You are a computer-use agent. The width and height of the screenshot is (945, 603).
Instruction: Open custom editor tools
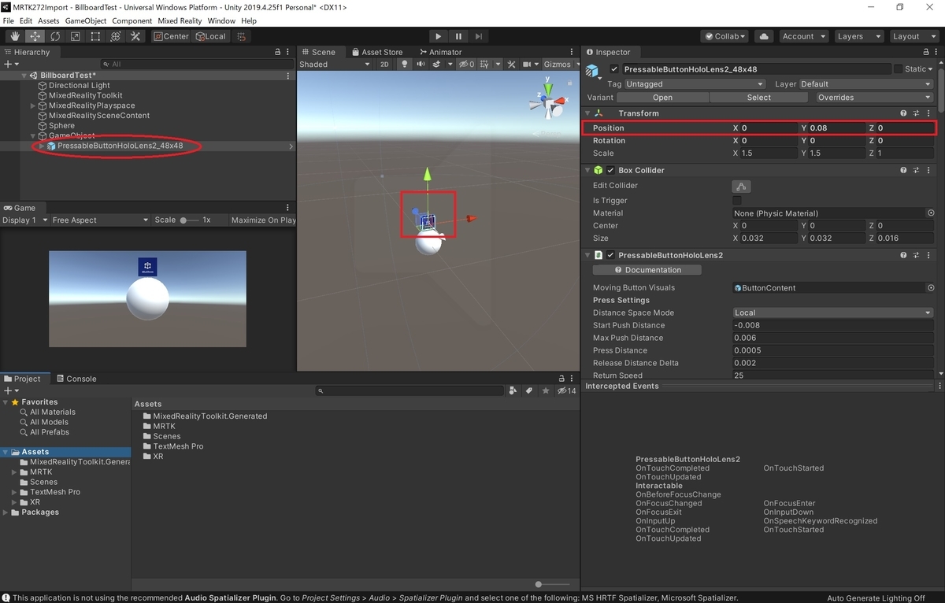coord(135,36)
